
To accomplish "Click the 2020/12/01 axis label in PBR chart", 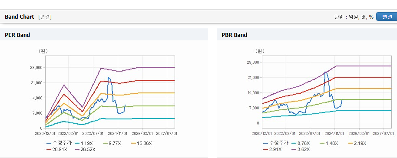I will (262, 133).
